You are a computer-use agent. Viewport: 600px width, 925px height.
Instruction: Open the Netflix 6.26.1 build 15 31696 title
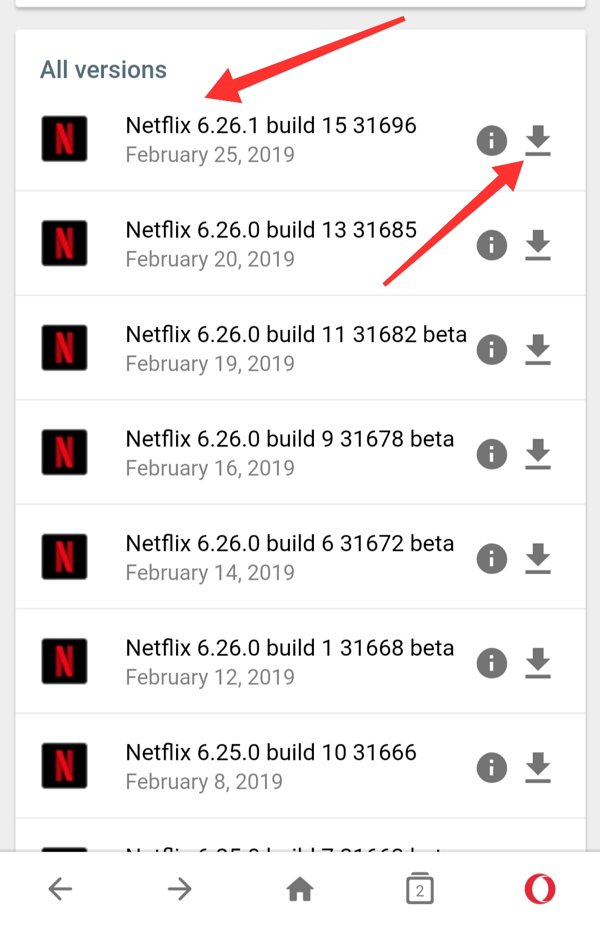271,126
